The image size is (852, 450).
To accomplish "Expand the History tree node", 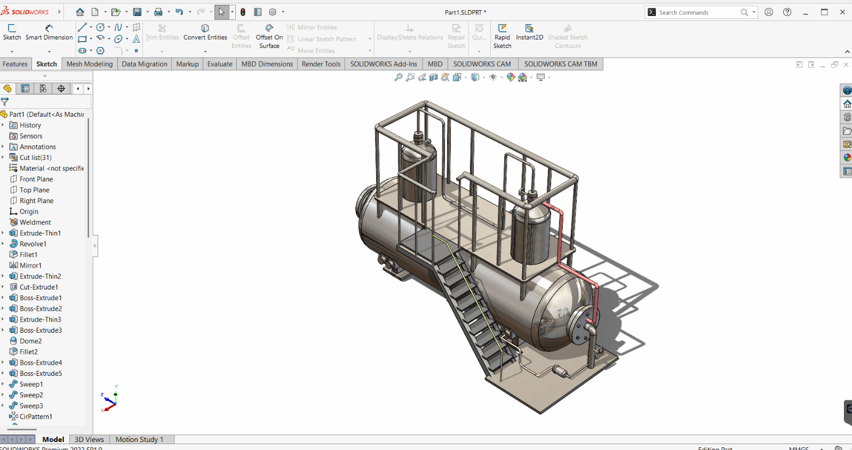I will [3, 125].
